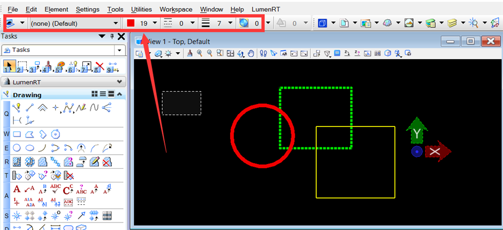Switch Drawing tasks to panel layout
This screenshot has width=503, height=230.
click(111, 94)
